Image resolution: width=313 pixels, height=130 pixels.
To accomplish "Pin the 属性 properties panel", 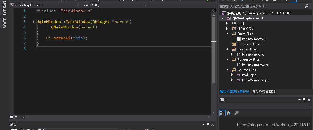I will pos(304,100).
